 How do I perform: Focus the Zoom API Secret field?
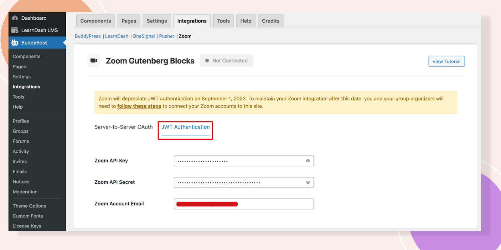(244, 182)
